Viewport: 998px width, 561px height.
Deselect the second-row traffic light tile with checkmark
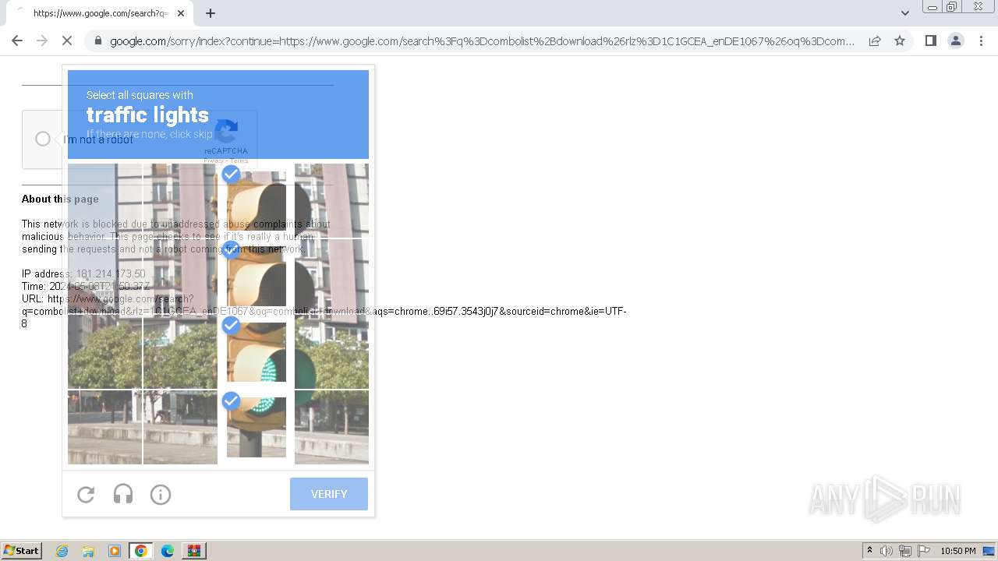tap(257, 277)
